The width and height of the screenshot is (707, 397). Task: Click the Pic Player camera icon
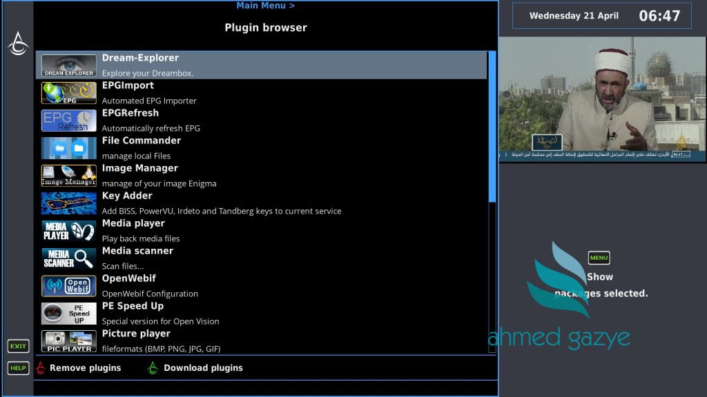68,341
